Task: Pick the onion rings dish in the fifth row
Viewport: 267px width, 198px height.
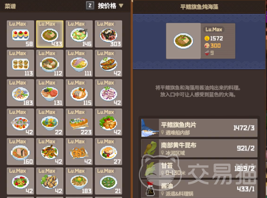Action: coord(79,151)
